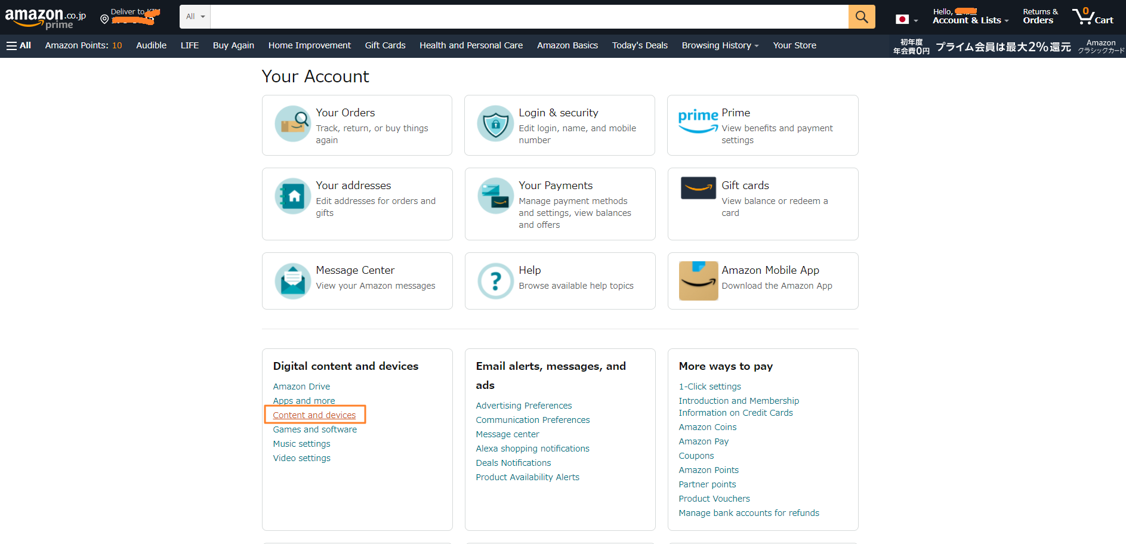
Task: Open 1-Click settings link
Action: (x=709, y=387)
